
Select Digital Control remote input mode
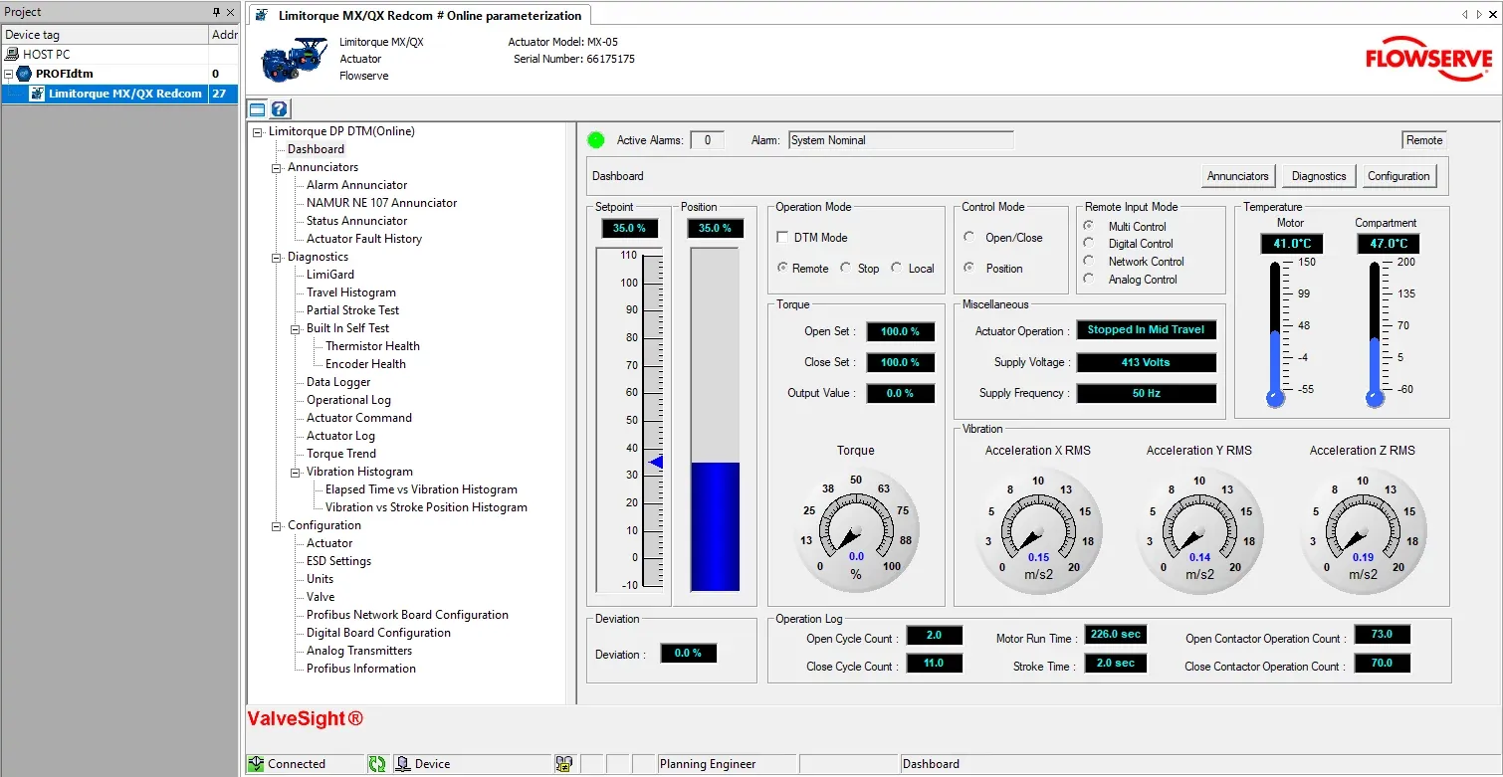tap(1089, 243)
